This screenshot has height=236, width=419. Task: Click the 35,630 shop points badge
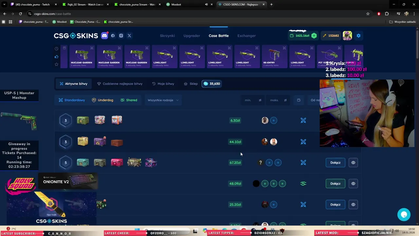point(211,84)
